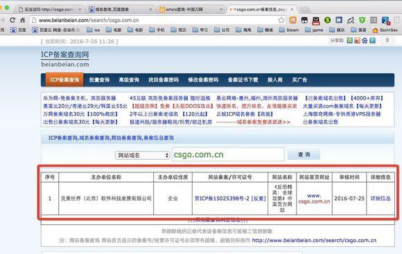Click the csgo.com.cn search input field
The height and width of the screenshot is (254, 402).
click(228, 154)
